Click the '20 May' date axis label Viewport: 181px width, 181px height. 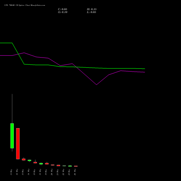(52, 172)
